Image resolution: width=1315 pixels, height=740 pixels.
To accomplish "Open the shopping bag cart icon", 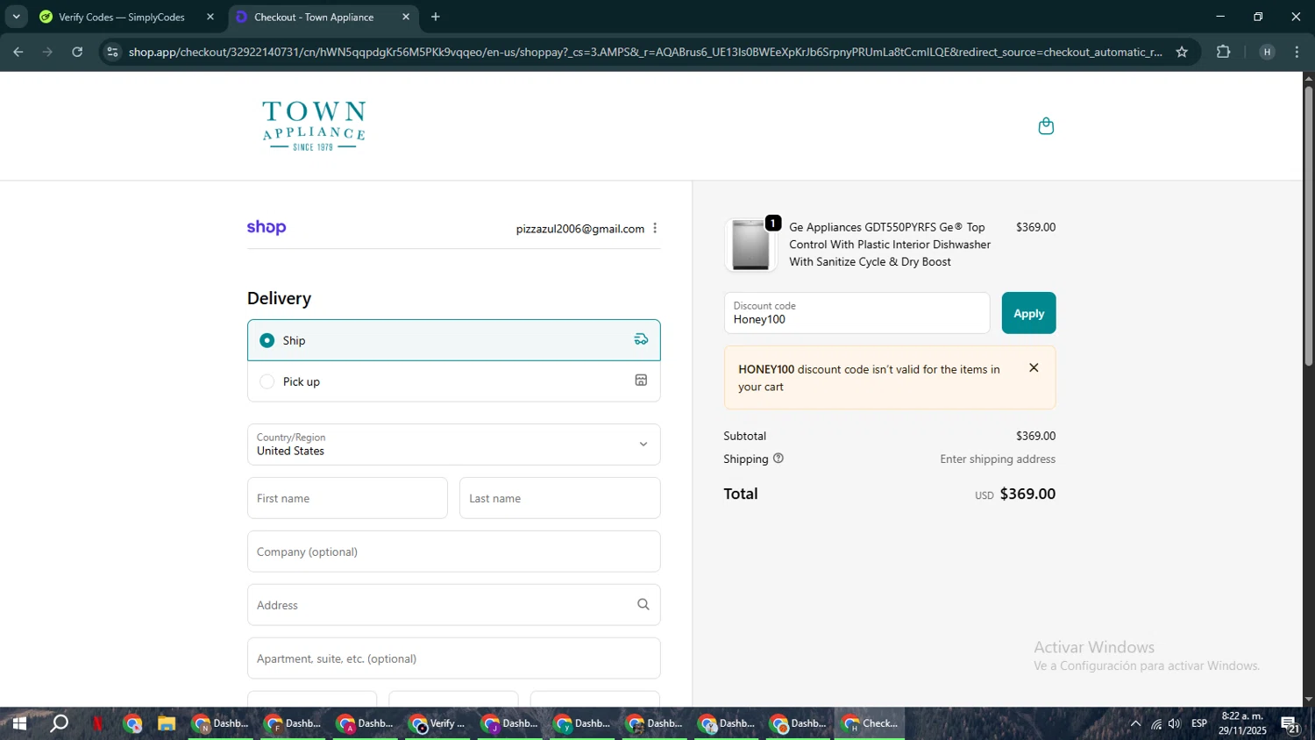I will click(1046, 126).
